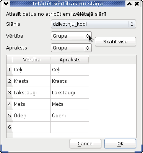Viewport: 143px width, 153px height.
Task: Select the Apraksts column header
Action: [70, 60]
